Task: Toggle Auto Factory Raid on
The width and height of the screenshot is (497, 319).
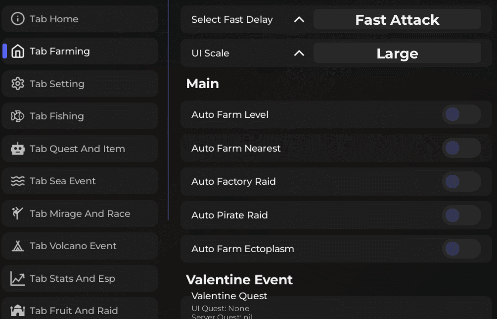Action: pyautogui.click(x=461, y=182)
